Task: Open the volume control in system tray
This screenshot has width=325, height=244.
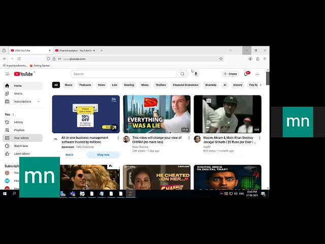Action: coord(236,194)
